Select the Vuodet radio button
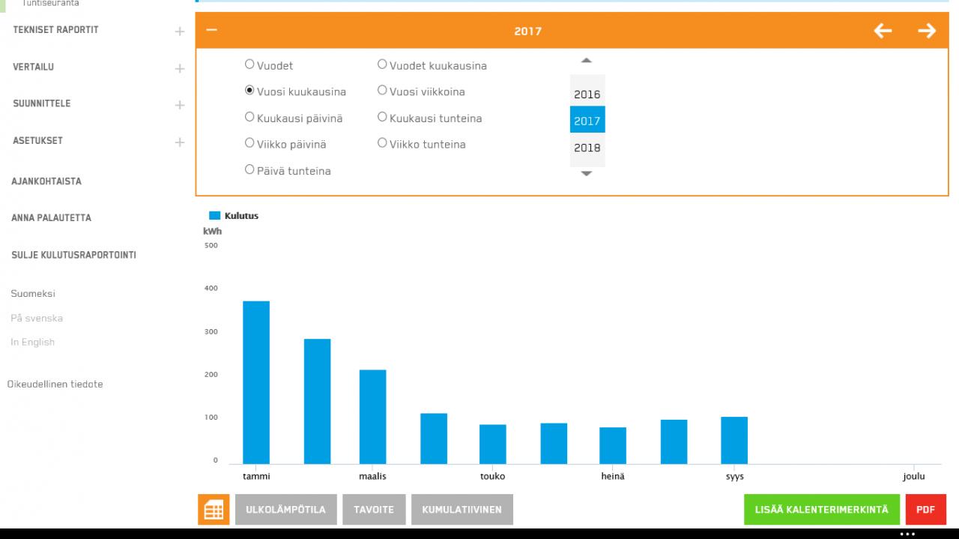This screenshot has height=539, width=959. [x=250, y=65]
